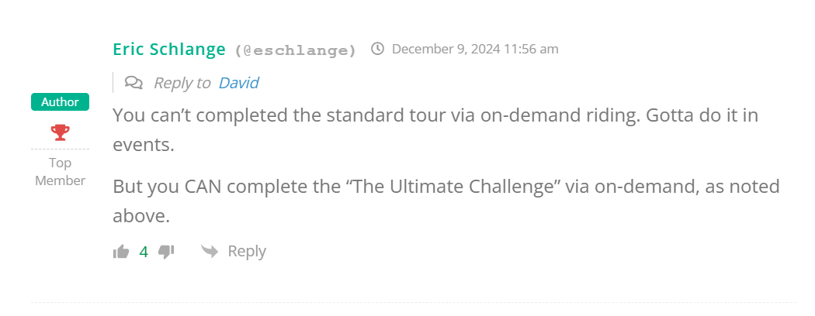Viewport: 815px width, 316px height.
Task: Click the reply arrow icon
Action: 209,251
